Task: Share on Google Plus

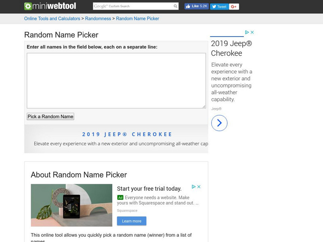Action: coord(234,6)
